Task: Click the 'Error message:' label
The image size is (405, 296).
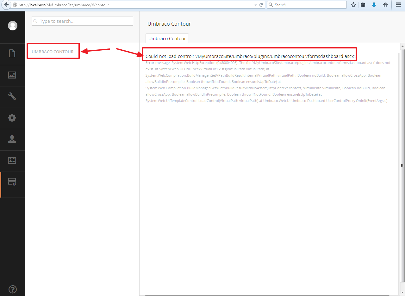Action: (x=158, y=63)
